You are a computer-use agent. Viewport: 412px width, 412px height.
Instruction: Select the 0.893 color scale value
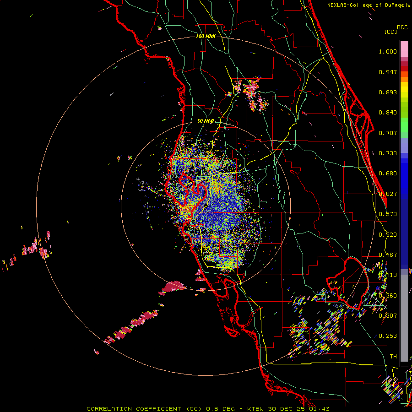point(388,92)
